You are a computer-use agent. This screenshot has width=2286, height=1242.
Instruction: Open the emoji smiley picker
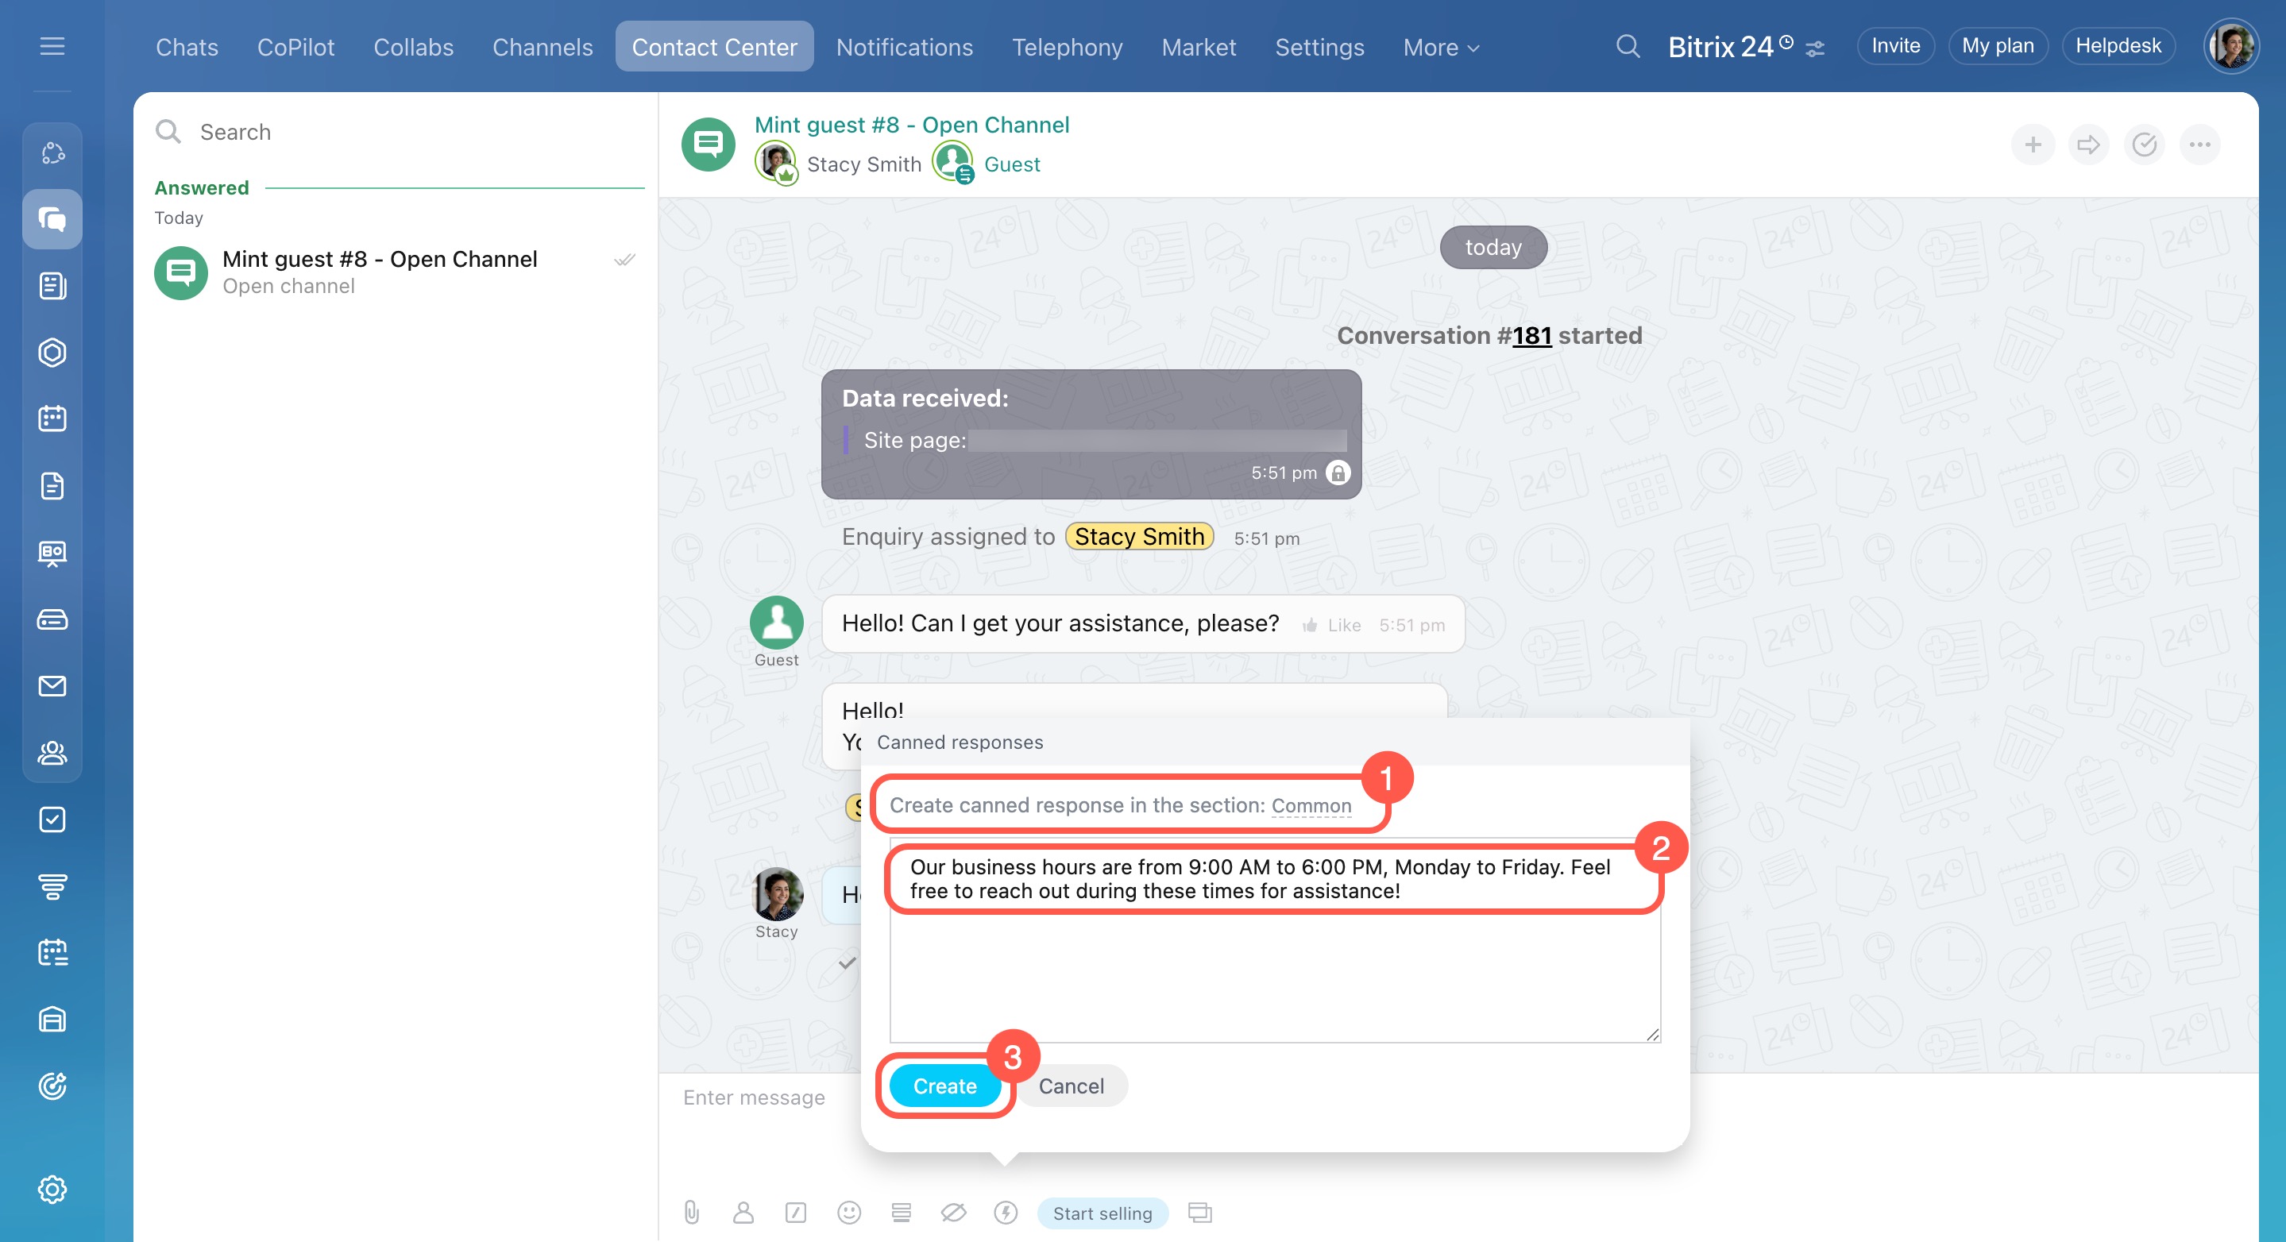tap(848, 1212)
